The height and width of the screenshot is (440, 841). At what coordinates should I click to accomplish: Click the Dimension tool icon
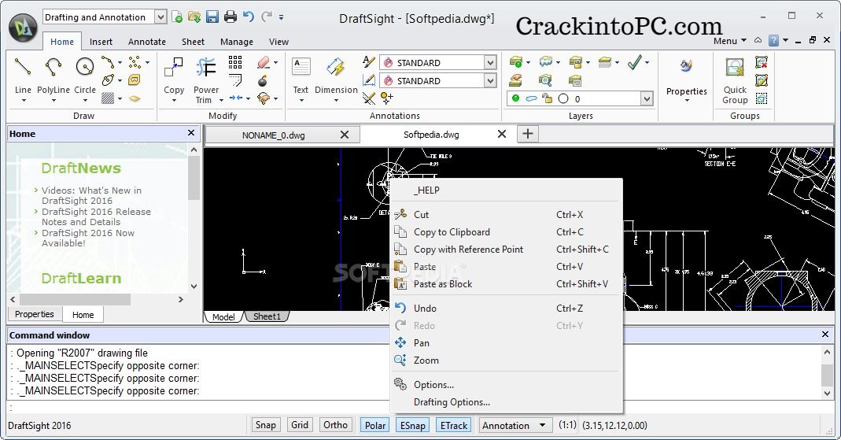(336, 67)
